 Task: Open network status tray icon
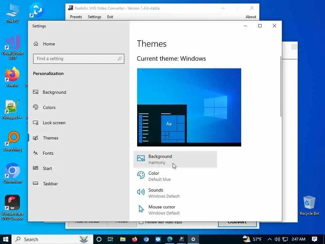tap(285, 239)
